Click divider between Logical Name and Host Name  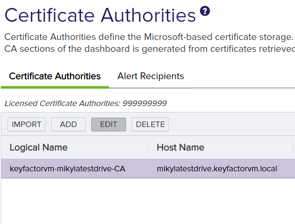click(148, 148)
